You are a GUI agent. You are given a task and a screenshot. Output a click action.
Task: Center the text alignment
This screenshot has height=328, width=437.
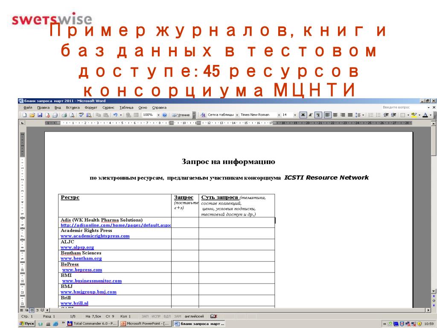click(x=335, y=115)
